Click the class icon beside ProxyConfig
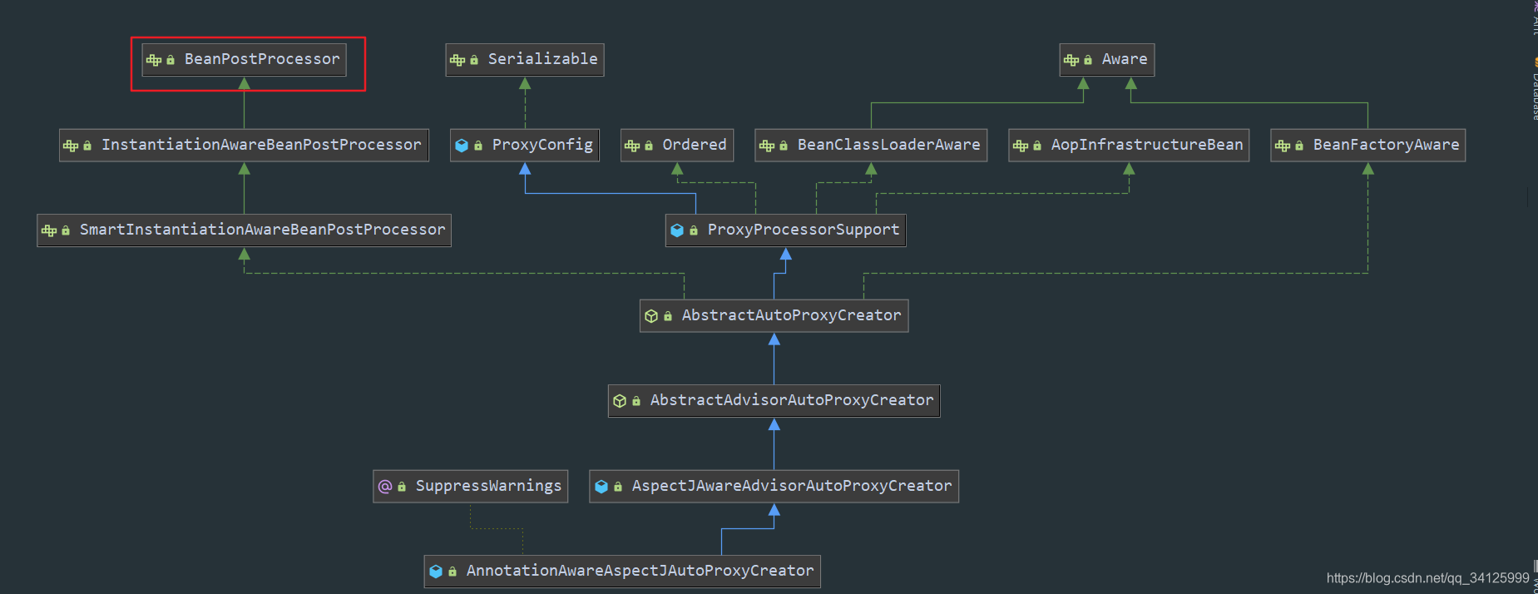This screenshot has height=594, width=1538. click(x=462, y=146)
